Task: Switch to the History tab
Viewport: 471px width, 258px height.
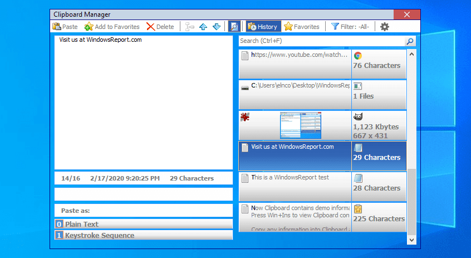Action: point(263,26)
